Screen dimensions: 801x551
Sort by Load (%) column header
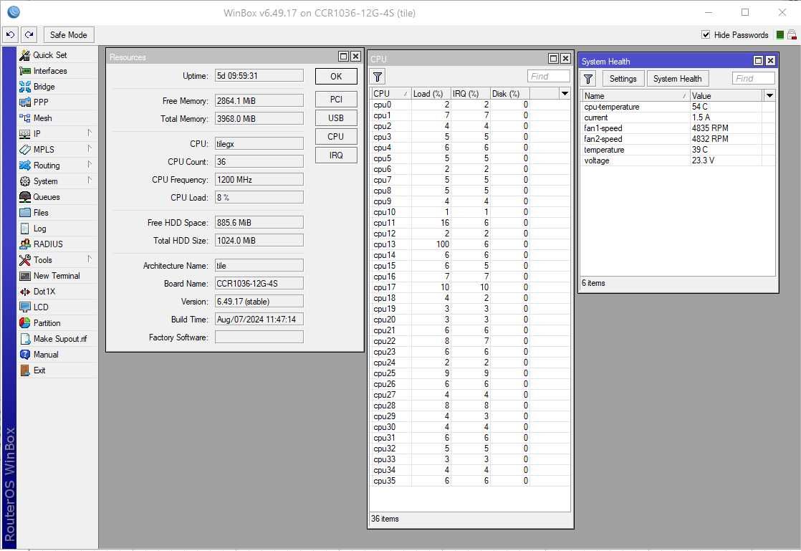point(430,93)
